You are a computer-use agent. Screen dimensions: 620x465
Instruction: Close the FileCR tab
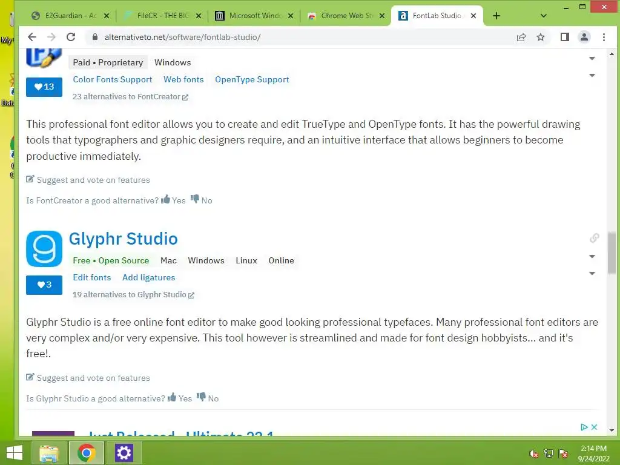pyautogui.click(x=199, y=16)
